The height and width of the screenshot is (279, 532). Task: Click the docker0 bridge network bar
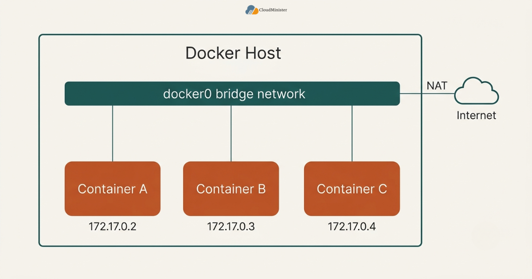[232, 93]
